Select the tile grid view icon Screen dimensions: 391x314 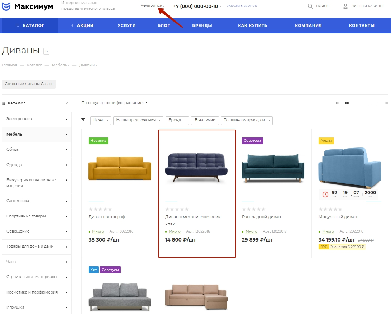pos(368,103)
